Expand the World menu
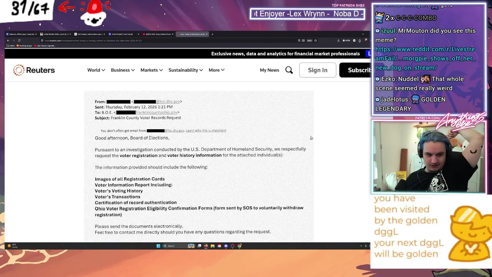 (96, 70)
